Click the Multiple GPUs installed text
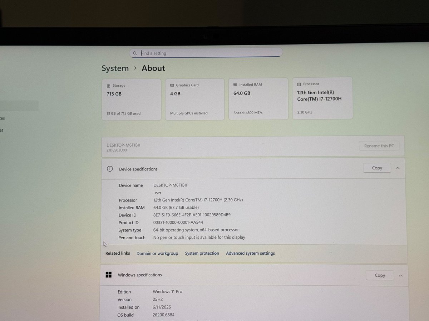This screenshot has height=321, width=429. pyautogui.click(x=189, y=113)
